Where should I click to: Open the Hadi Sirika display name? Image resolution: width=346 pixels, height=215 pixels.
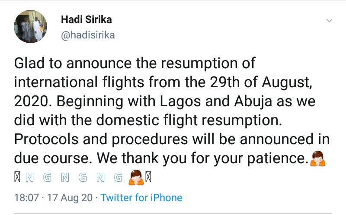(x=86, y=20)
